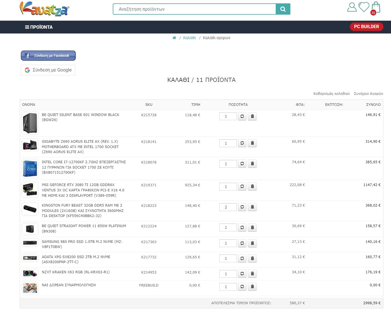The image size is (391, 311).
Task: Open the wishlist heart icon
Action: point(364,7)
